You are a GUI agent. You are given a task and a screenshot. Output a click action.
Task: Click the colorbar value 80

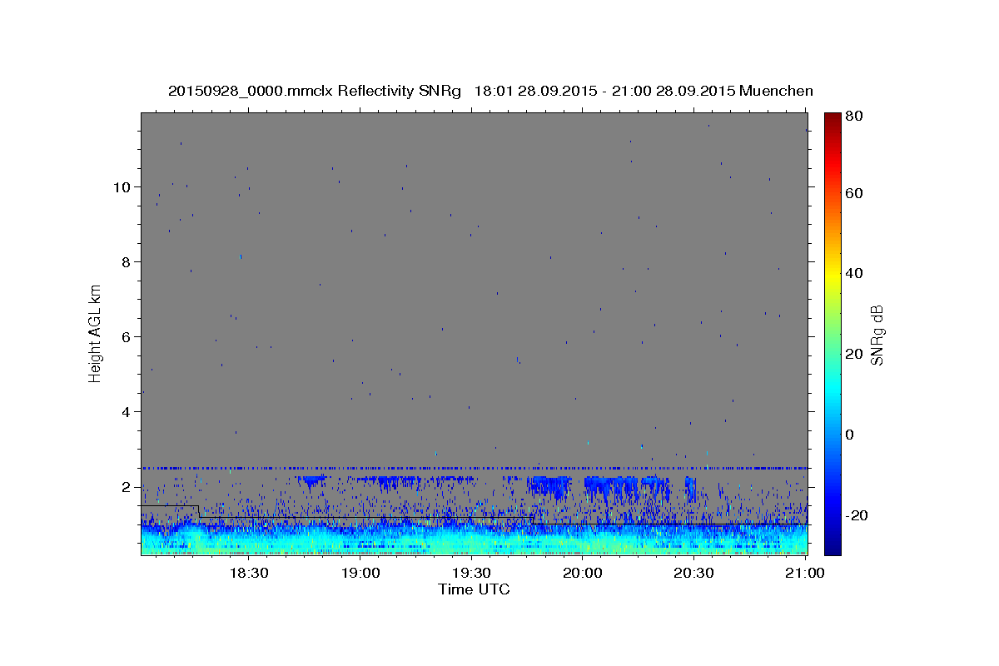coord(856,117)
